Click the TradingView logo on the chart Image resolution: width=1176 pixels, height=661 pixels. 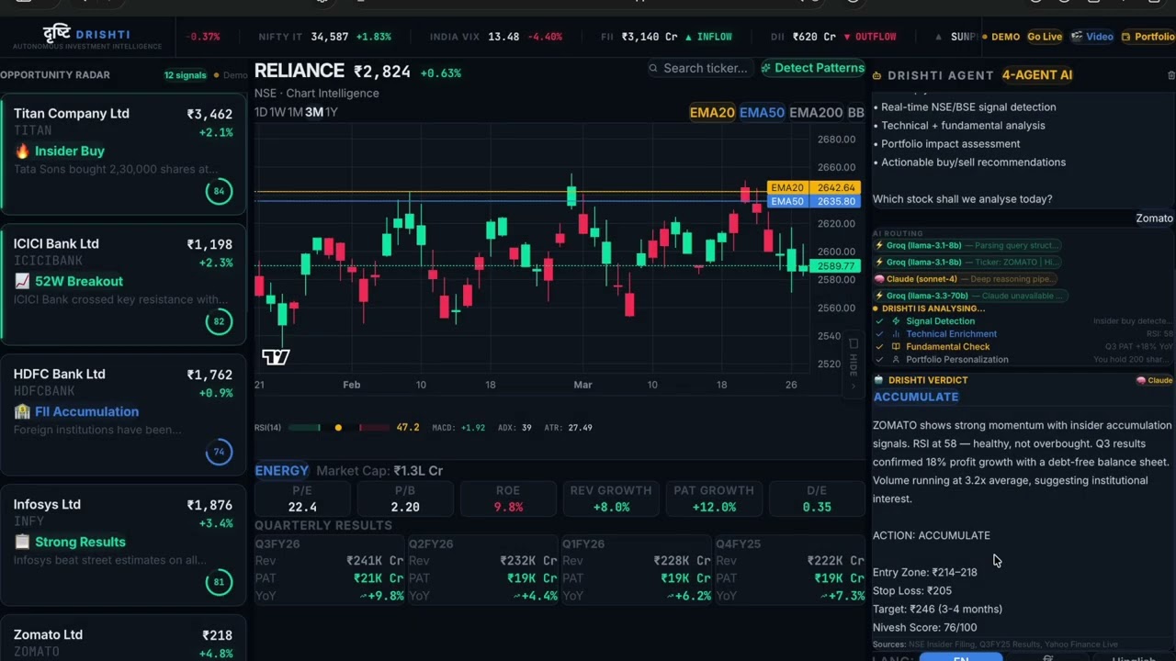pos(276,357)
